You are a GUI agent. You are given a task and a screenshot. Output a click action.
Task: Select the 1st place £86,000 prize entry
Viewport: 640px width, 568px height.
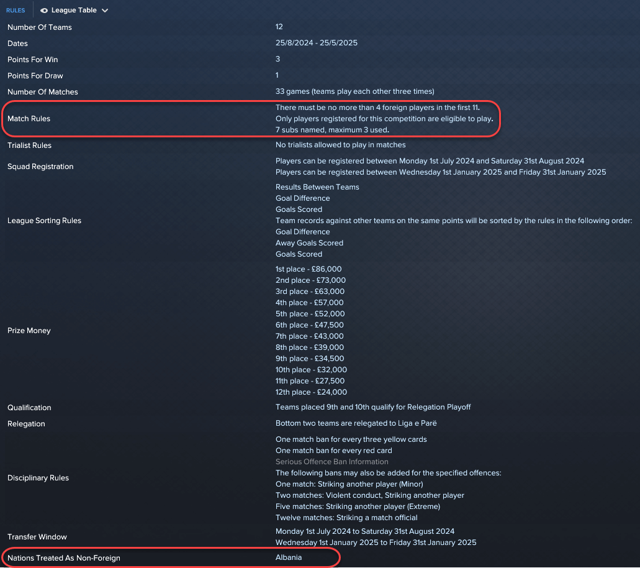309,269
